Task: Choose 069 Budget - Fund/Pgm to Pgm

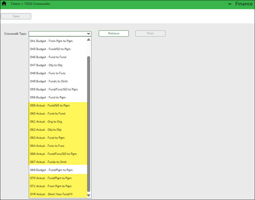Action: [x=51, y=170]
